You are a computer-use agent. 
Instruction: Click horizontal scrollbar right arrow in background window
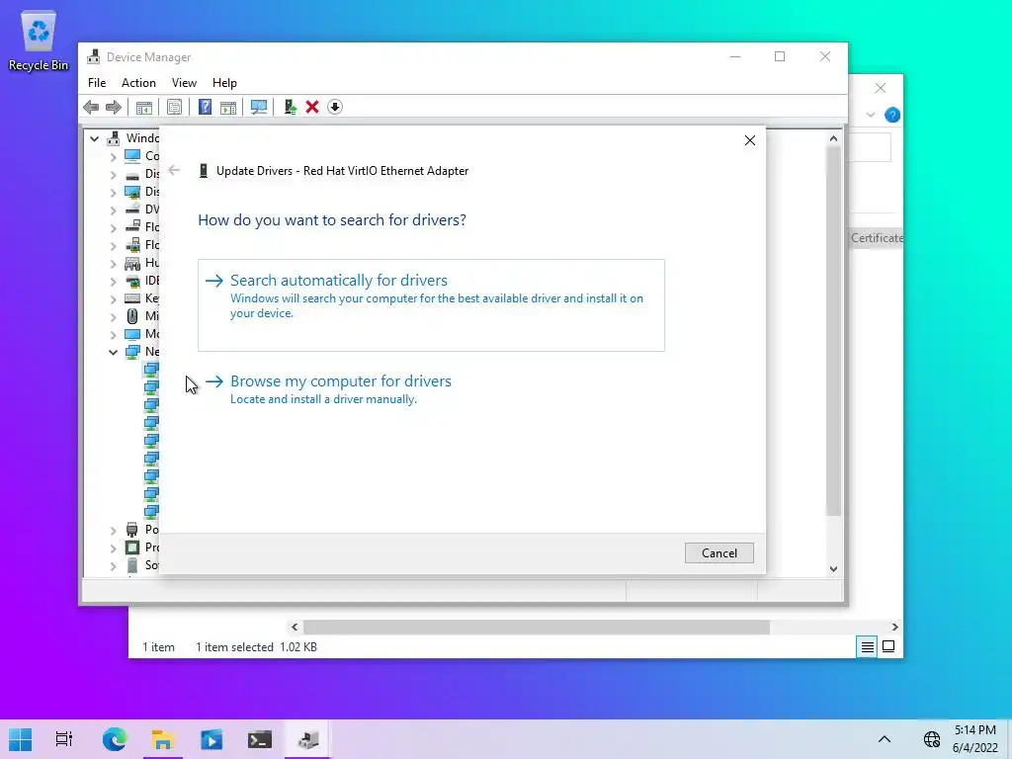coord(894,627)
